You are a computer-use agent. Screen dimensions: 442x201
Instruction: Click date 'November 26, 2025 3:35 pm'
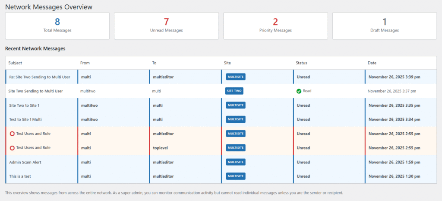395,105
